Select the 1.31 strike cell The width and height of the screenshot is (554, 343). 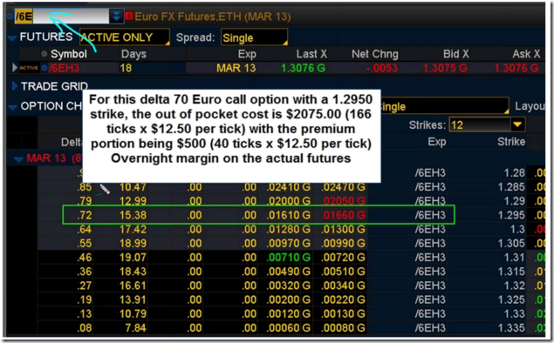[514, 258]
